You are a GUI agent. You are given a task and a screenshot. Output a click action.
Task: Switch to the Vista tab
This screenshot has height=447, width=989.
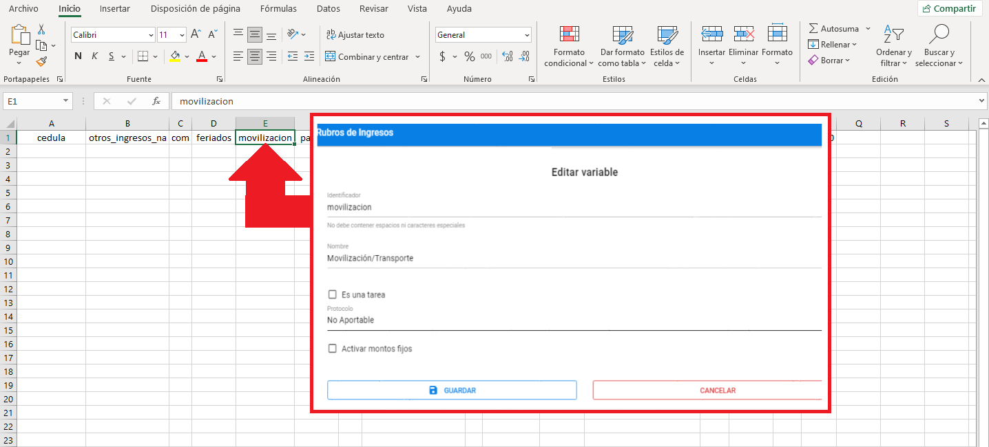[x=417, y=9]
